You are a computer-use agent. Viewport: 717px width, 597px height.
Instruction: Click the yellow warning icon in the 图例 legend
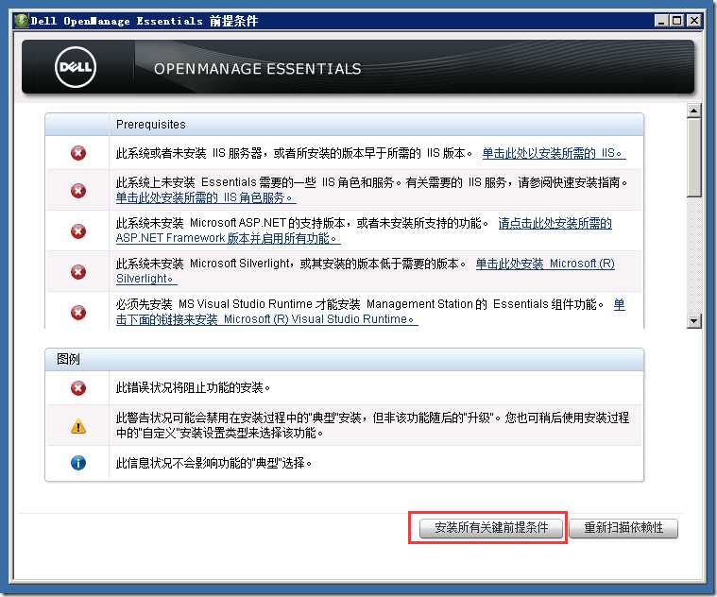click(78, 426)
